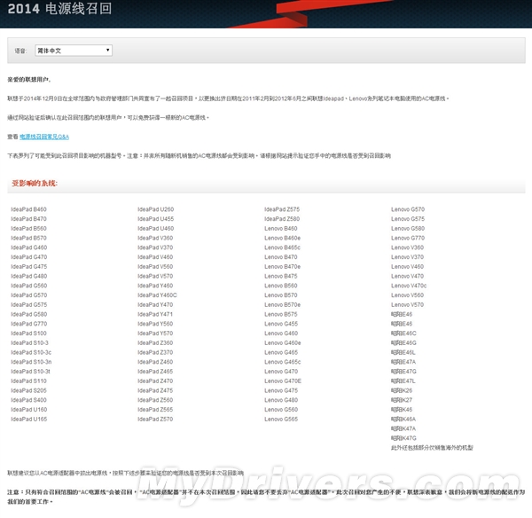This screenshot has height=518, width=532.
Task: Select the 'IdeaPad B460' list entry
Action: (x=29, y=209)
